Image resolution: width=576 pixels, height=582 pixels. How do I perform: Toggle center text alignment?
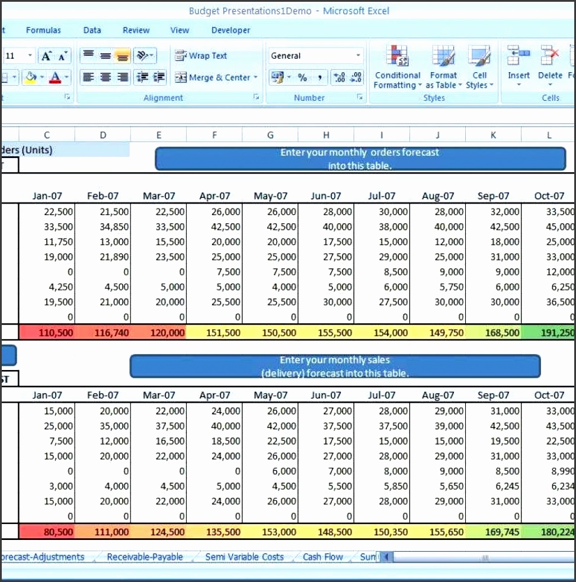(105, 78)
